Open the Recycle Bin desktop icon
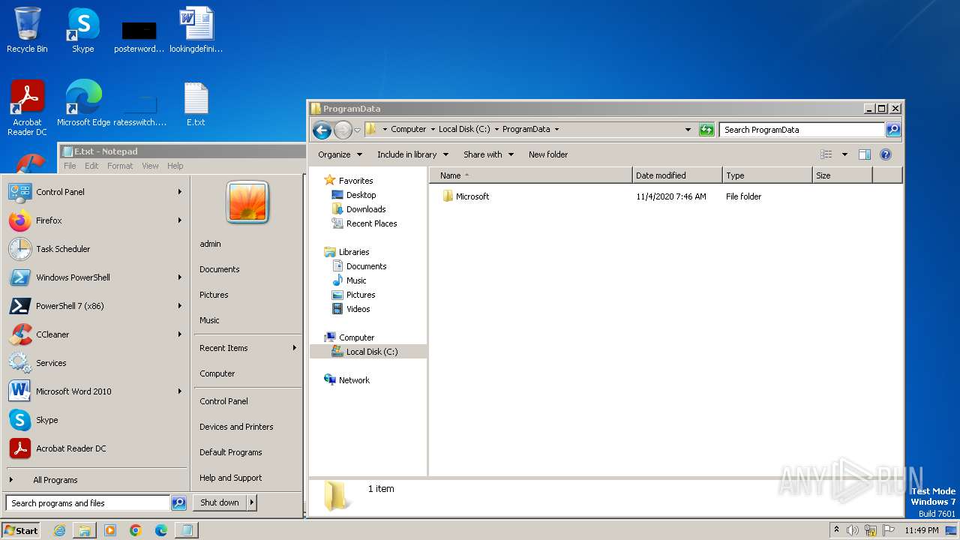Image resolution: width=960 pixels, height=540 pixels. [27, 30]
